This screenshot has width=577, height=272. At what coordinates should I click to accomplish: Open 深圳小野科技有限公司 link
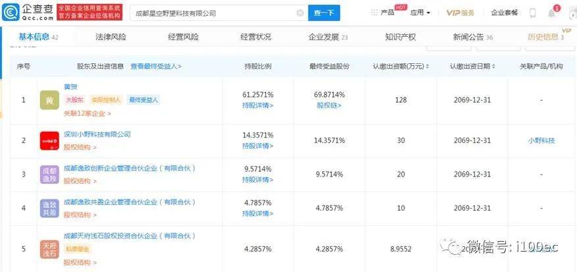point(97,134)
